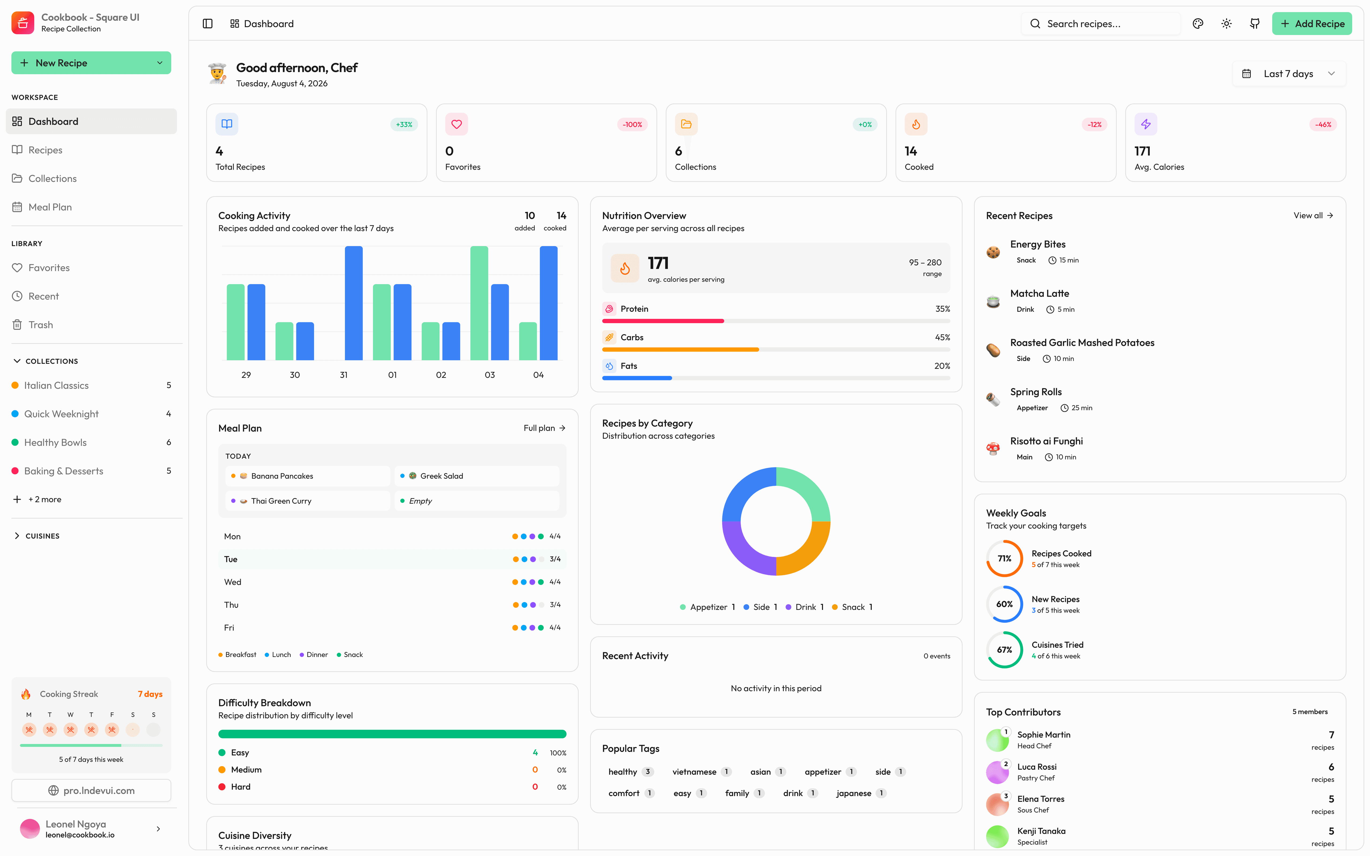Image resolution: width=1370 pixels, height=856 pixels.
Task: Click the Avg. Calories lightning icon
Action: tap(1145, 124)
